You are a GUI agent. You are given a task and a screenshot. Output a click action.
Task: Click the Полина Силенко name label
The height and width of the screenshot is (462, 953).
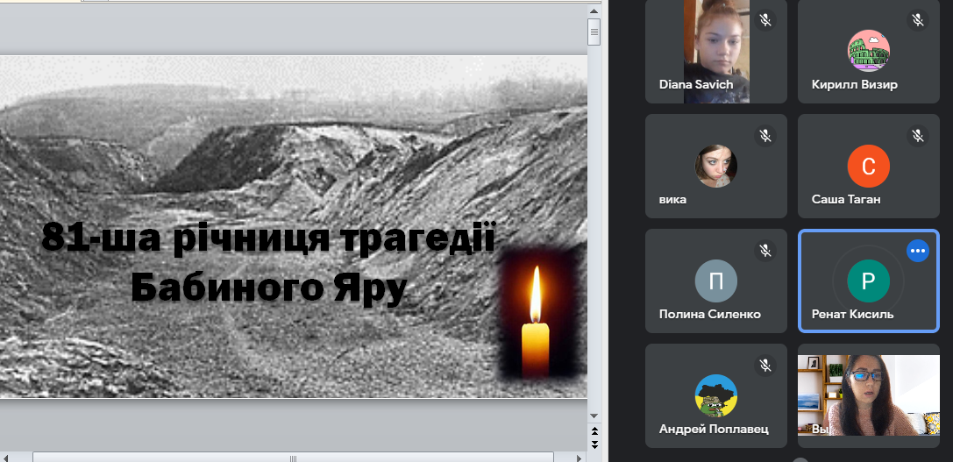(x=710, y=314)
